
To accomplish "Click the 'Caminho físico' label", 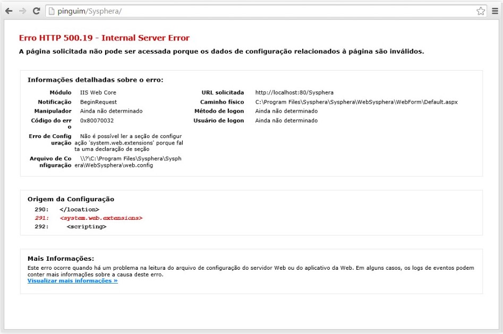I will click(x=222, y=102).
